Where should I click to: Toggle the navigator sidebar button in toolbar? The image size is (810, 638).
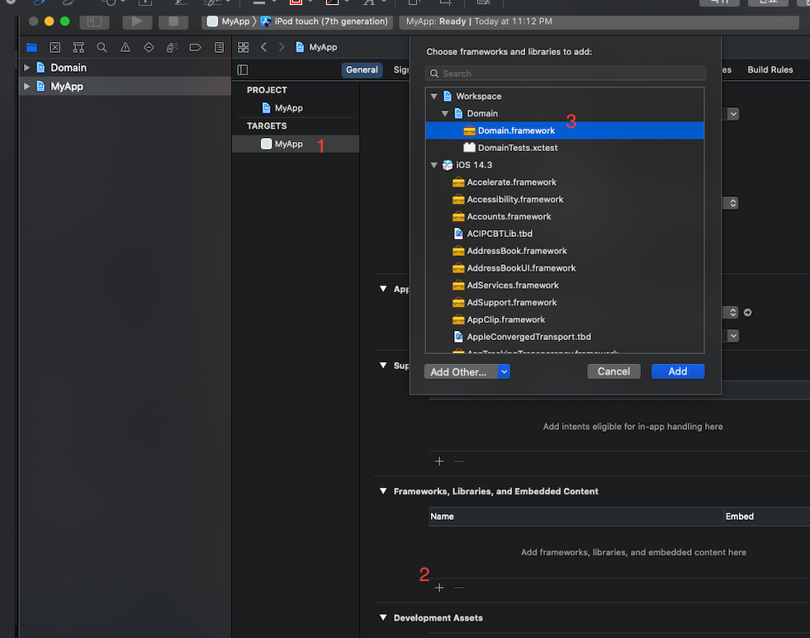coord(94,21)
